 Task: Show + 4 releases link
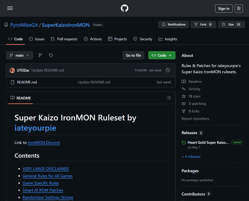click(x=191, y=157)
